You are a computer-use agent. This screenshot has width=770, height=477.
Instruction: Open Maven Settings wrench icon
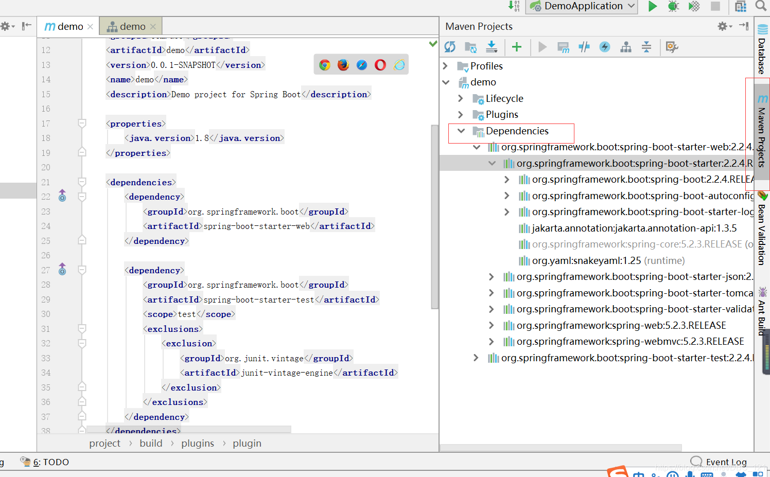click(672, 47)
